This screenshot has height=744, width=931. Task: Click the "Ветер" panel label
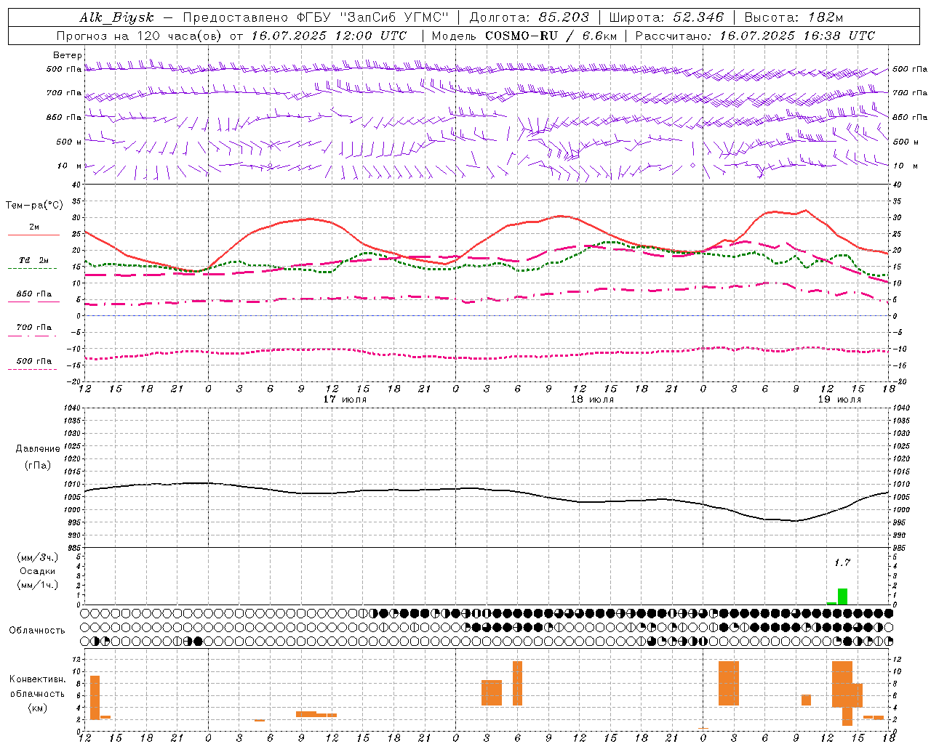[x=67, y=55]
